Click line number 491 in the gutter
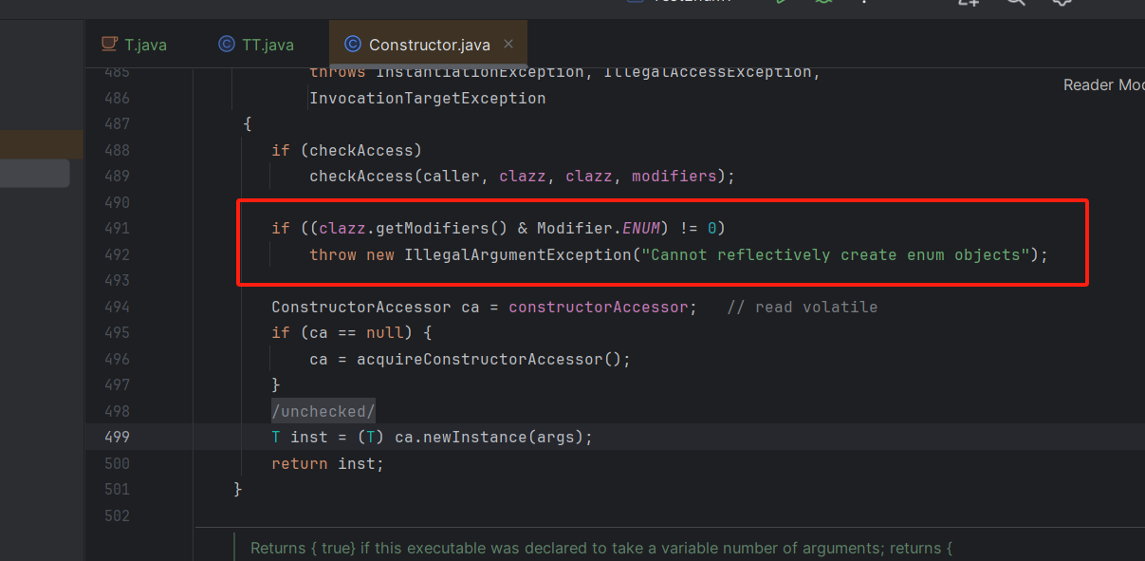This screenshot has height=561, width=1145. (117, 228)
